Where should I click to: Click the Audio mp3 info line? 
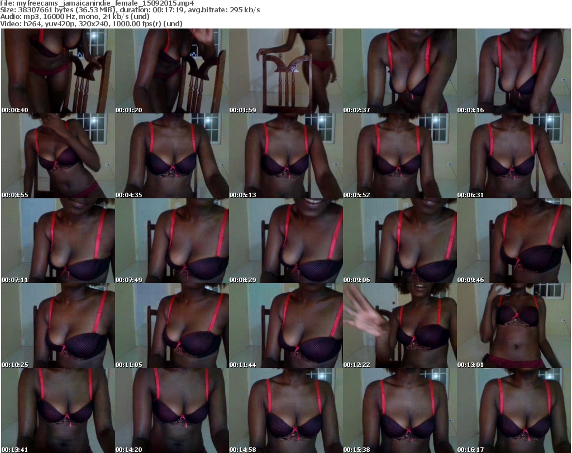tap(75, 16)
